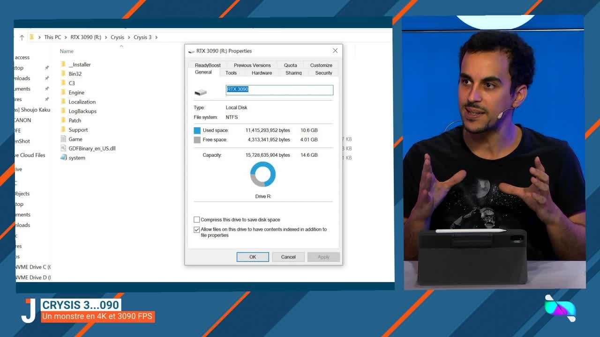Select the NVME Drive D entry in the sidebar
This screenshot has height=337, width=600.
pyautogui.click(x=33, y=278)
